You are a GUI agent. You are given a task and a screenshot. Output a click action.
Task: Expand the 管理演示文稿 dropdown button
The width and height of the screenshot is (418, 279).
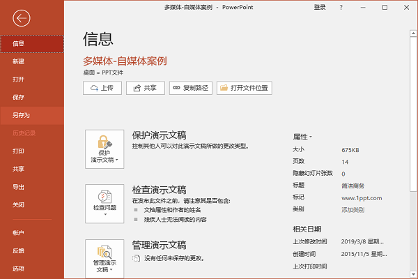(104, 259)
